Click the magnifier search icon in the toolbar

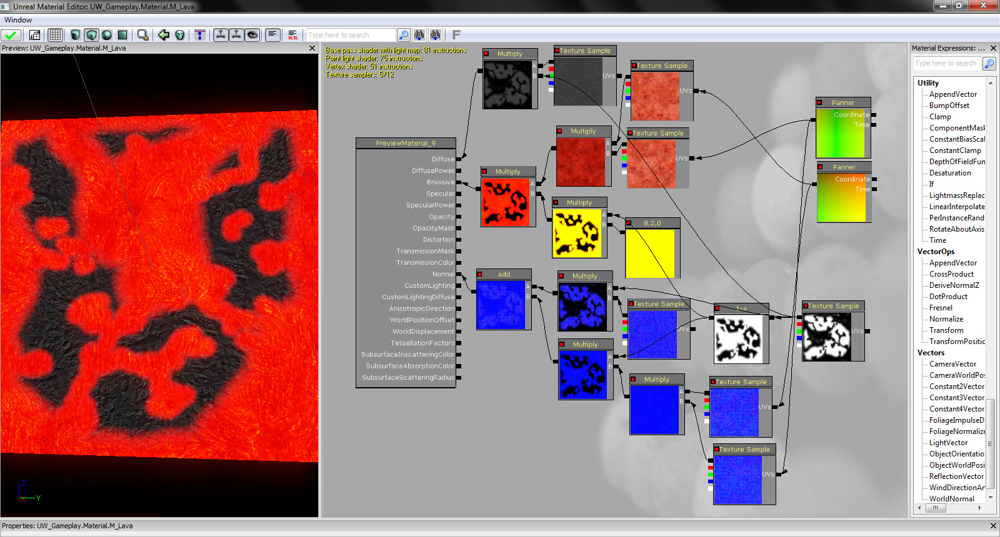(143, 35)
